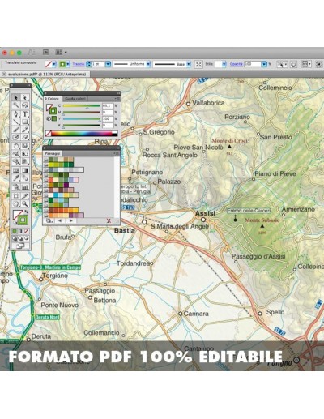Choose the Eyedropper tool

coord(16,177)
